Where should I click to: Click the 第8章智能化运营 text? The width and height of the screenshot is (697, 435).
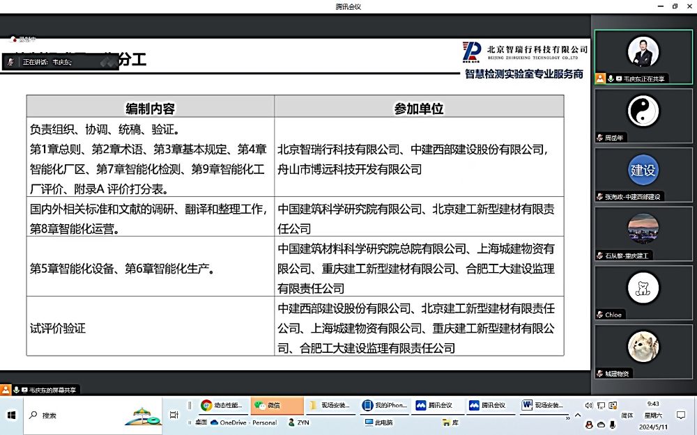click(x=75, y=229)
